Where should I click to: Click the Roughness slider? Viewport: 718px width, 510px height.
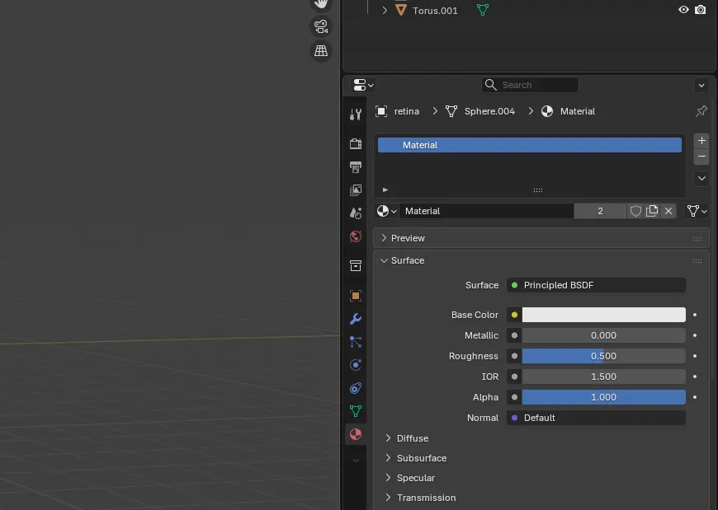click(603, 356)
